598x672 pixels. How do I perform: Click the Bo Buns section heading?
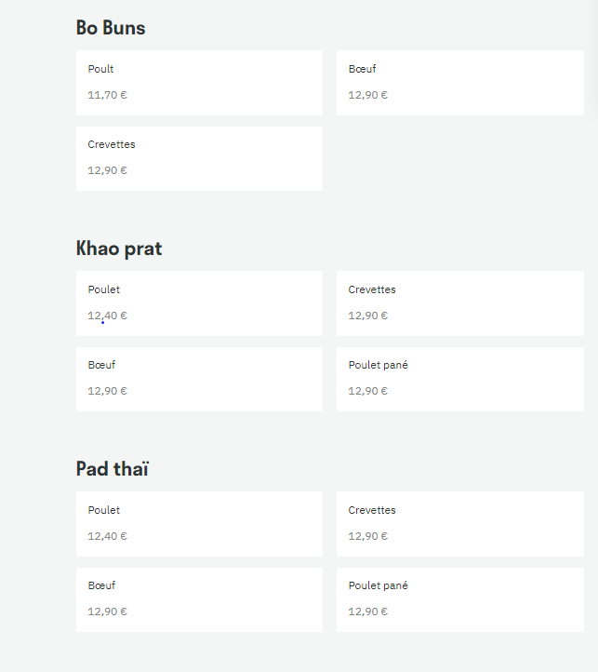click(111, 28)
